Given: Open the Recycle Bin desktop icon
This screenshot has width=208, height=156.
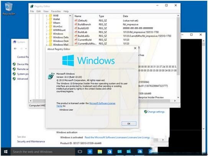Looking at the screenshot, I should tap(9, 9).
